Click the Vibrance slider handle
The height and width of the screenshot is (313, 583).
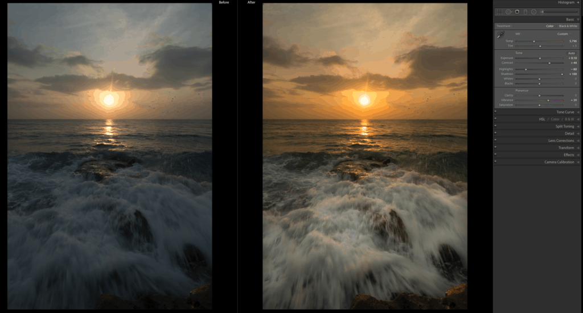click(548, 100)
